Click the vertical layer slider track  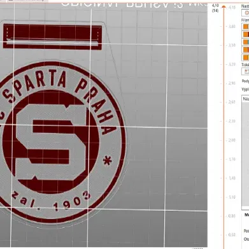(224, 127)
